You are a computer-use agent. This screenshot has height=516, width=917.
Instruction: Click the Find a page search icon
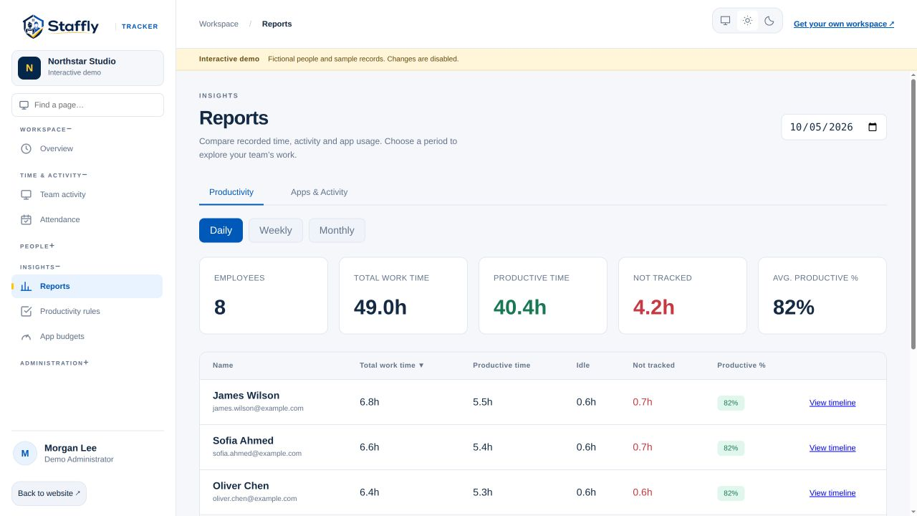[24, 105]
